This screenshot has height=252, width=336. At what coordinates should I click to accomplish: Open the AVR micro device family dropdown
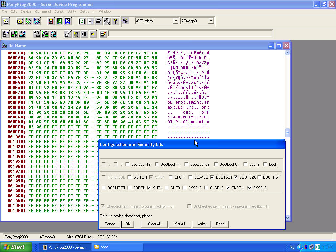[176, 21]
